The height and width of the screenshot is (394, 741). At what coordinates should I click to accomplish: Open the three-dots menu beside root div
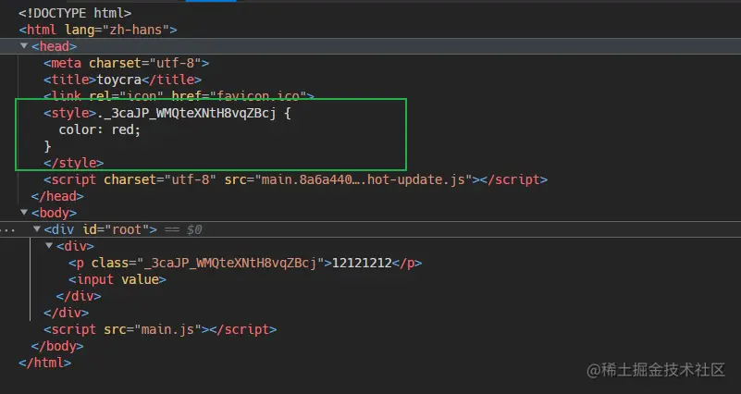pyautogui.click(x=7, y=229)
